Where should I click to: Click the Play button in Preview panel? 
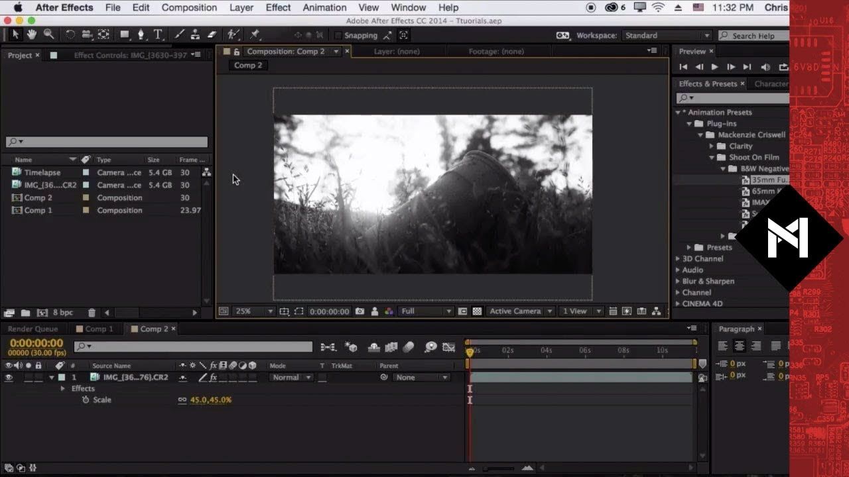click(x=714, y=67)
